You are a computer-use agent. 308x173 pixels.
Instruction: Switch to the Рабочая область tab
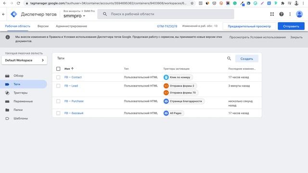[x=18, y=26]
